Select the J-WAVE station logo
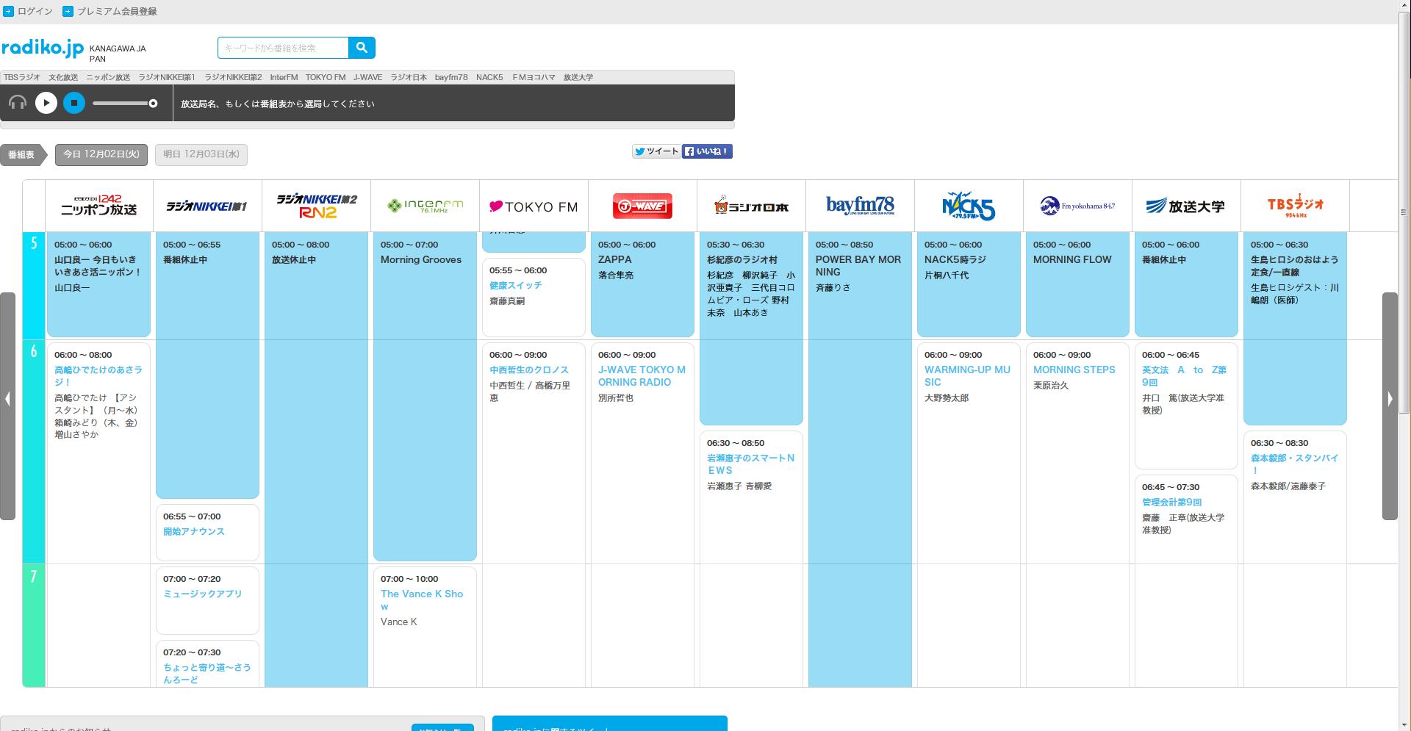The width and height of the screenshot is (1411, 731). pos(642,206)
